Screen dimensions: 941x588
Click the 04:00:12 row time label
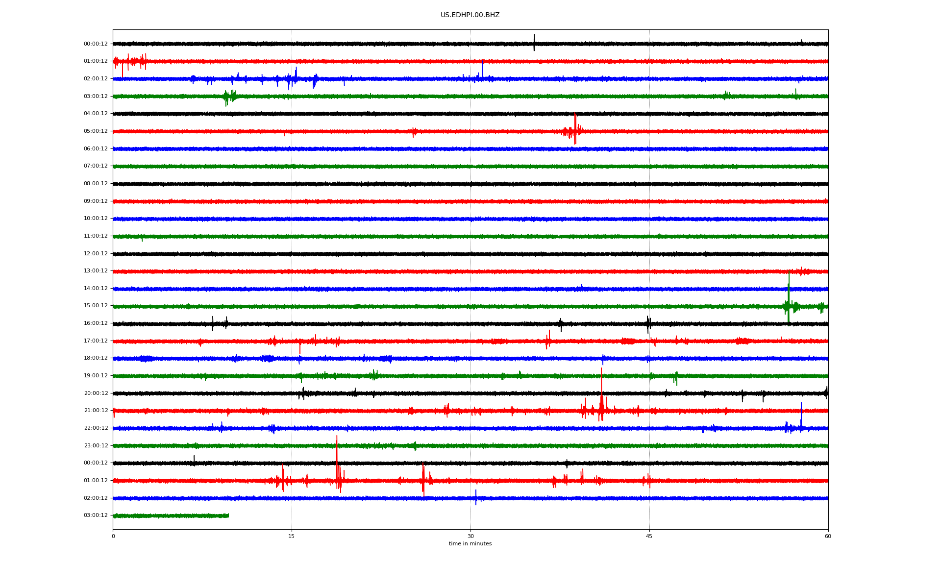pyautogui.click(x=96, y=114)
